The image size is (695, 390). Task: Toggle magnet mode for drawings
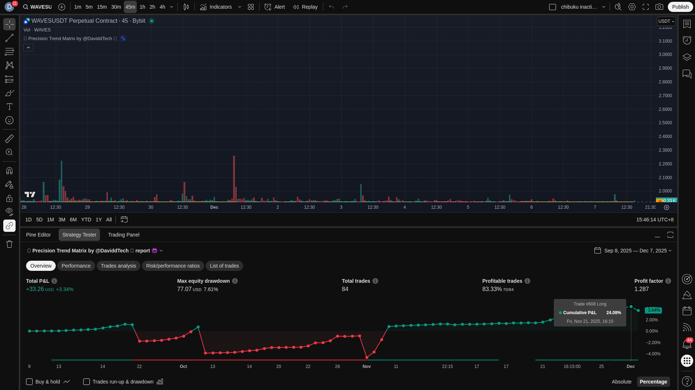9,171
